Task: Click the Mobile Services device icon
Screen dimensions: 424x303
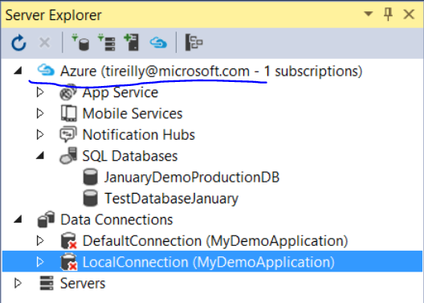Action: [x=69, y=113]
